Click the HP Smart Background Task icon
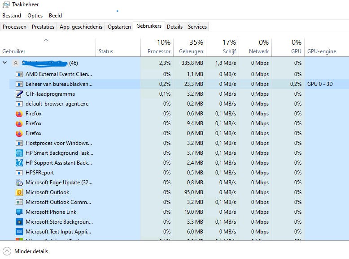The height and width of the screenshot is (259, 349). (19, 153)
